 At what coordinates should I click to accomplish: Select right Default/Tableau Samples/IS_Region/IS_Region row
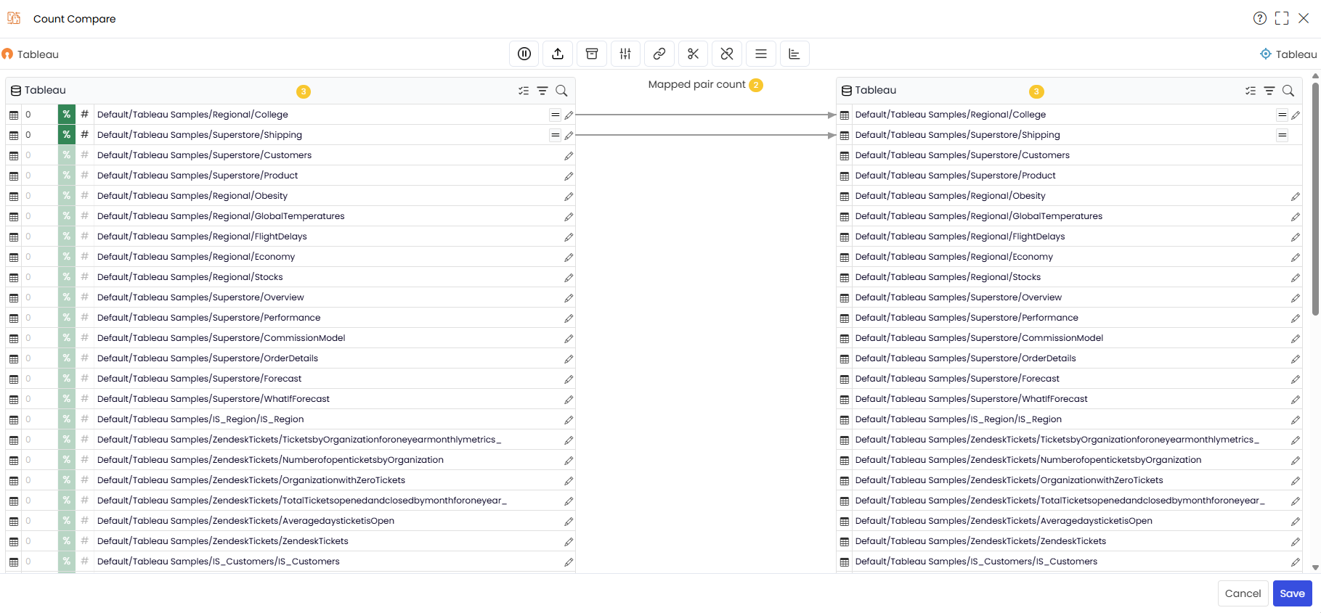[1069, 419]
